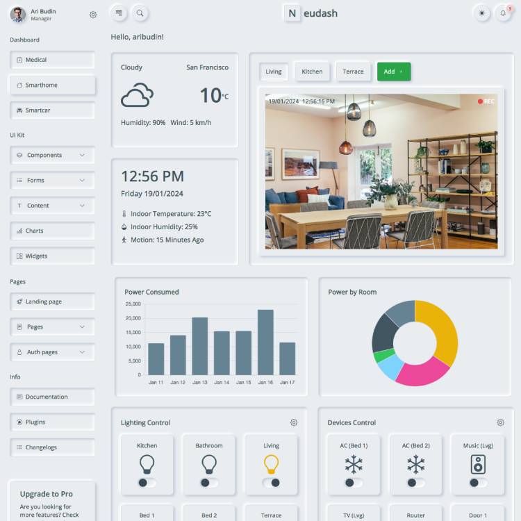Toggle the Bathroom light switch

[x=209, y=483]
